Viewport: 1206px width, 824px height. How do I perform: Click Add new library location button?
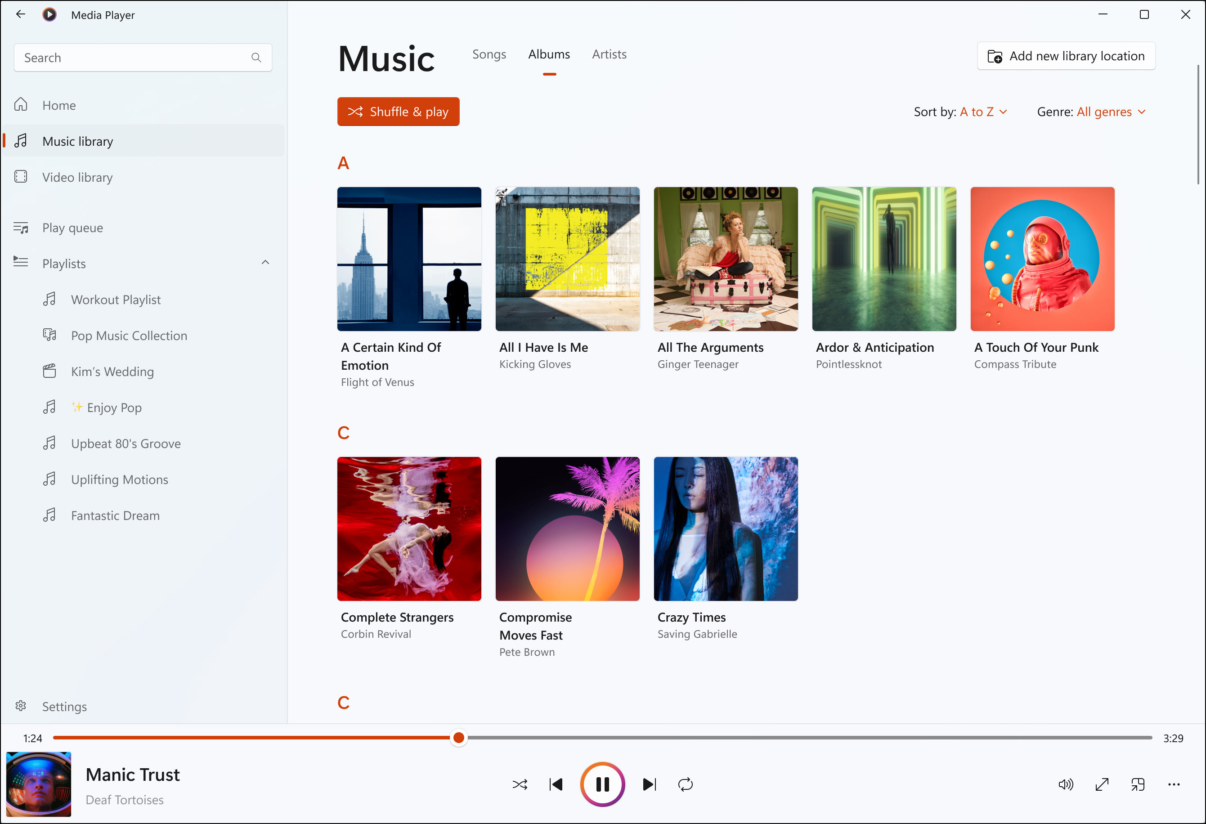click(x=1066, y=56)
